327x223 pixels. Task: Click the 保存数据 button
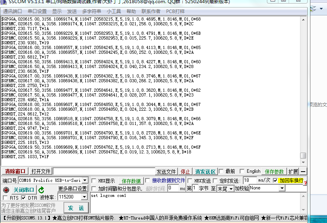pos(131,181)
